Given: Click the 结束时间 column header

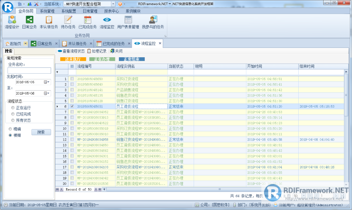Looking at the screenshot, I should (x=321, y=66).
